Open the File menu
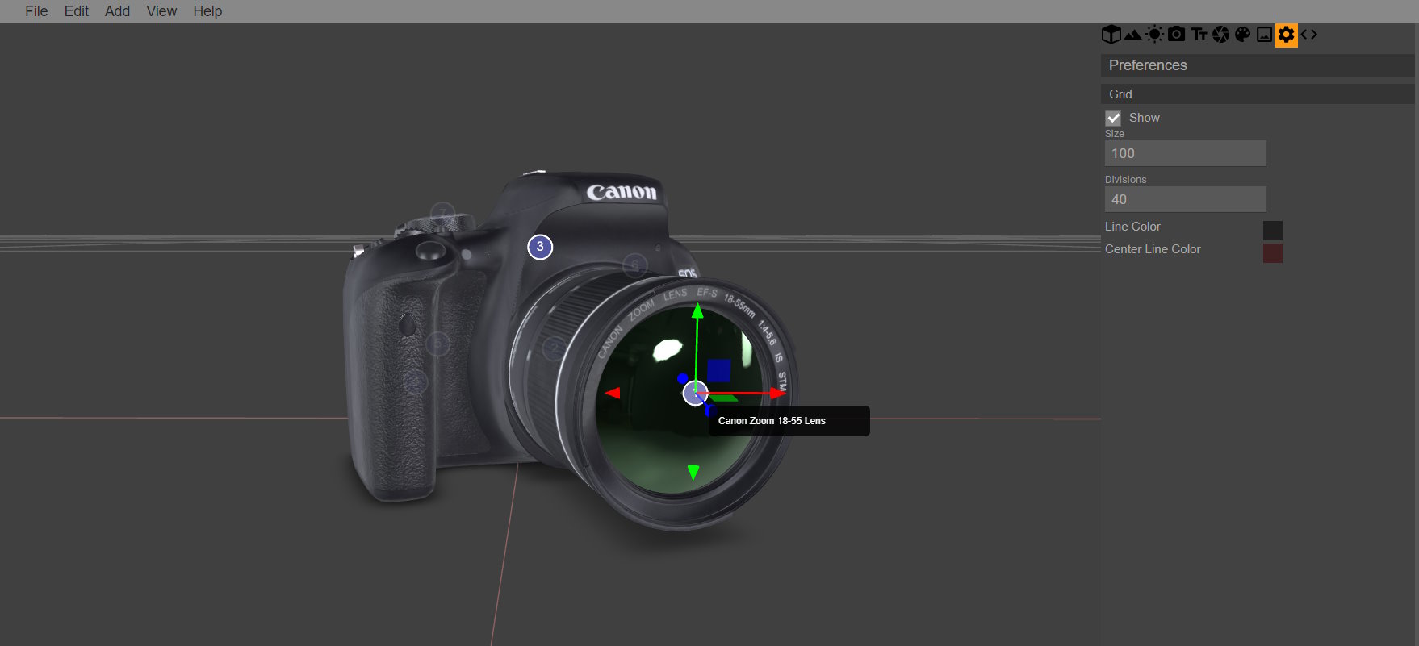The height and width of the screenshot is (646, 1419). [x=36, y=11]
